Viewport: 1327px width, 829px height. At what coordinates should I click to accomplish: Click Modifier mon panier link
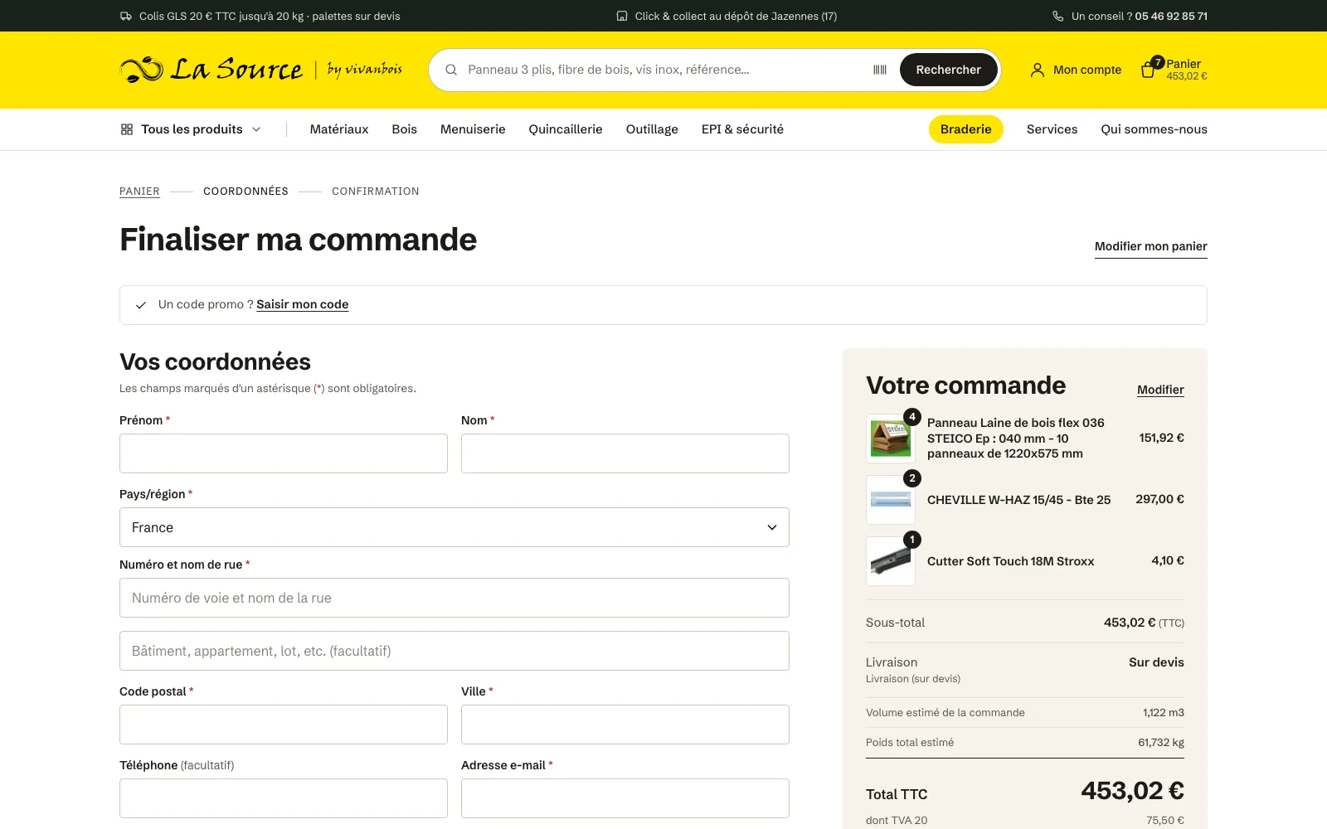tap(1150, 246)
